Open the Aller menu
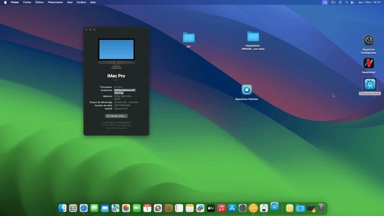Image resolution: width=384 pixels, height=216 pixels. pos(70,2)
